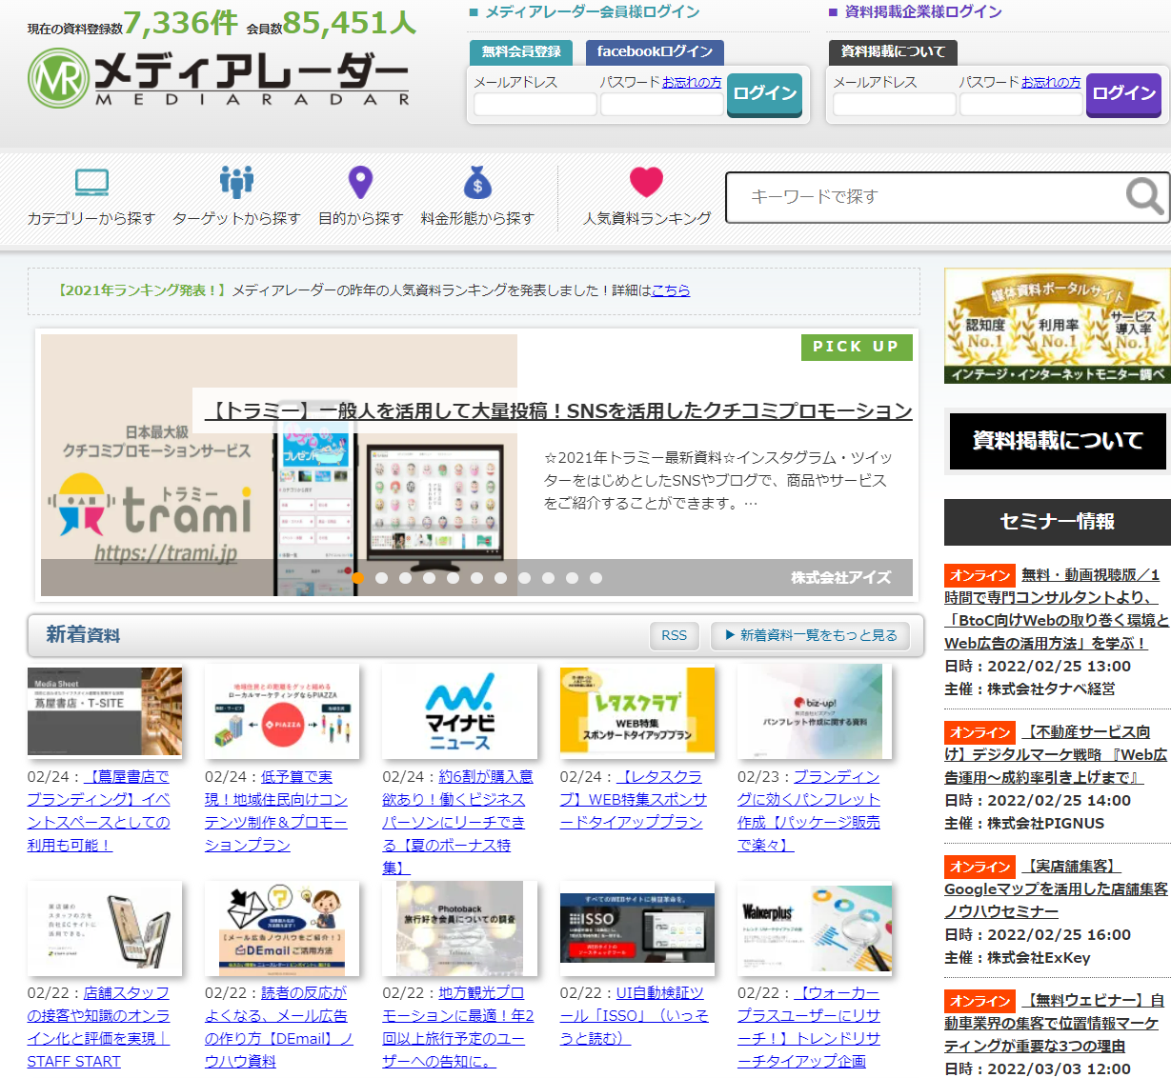The image size is (1171, 1078).
Task: Open the ISSO thumbnail
Action: 637,928
